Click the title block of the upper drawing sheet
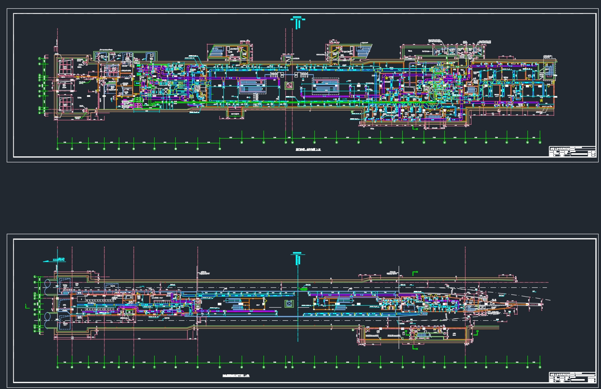601x389 pixels. click(x=572, y=151)
